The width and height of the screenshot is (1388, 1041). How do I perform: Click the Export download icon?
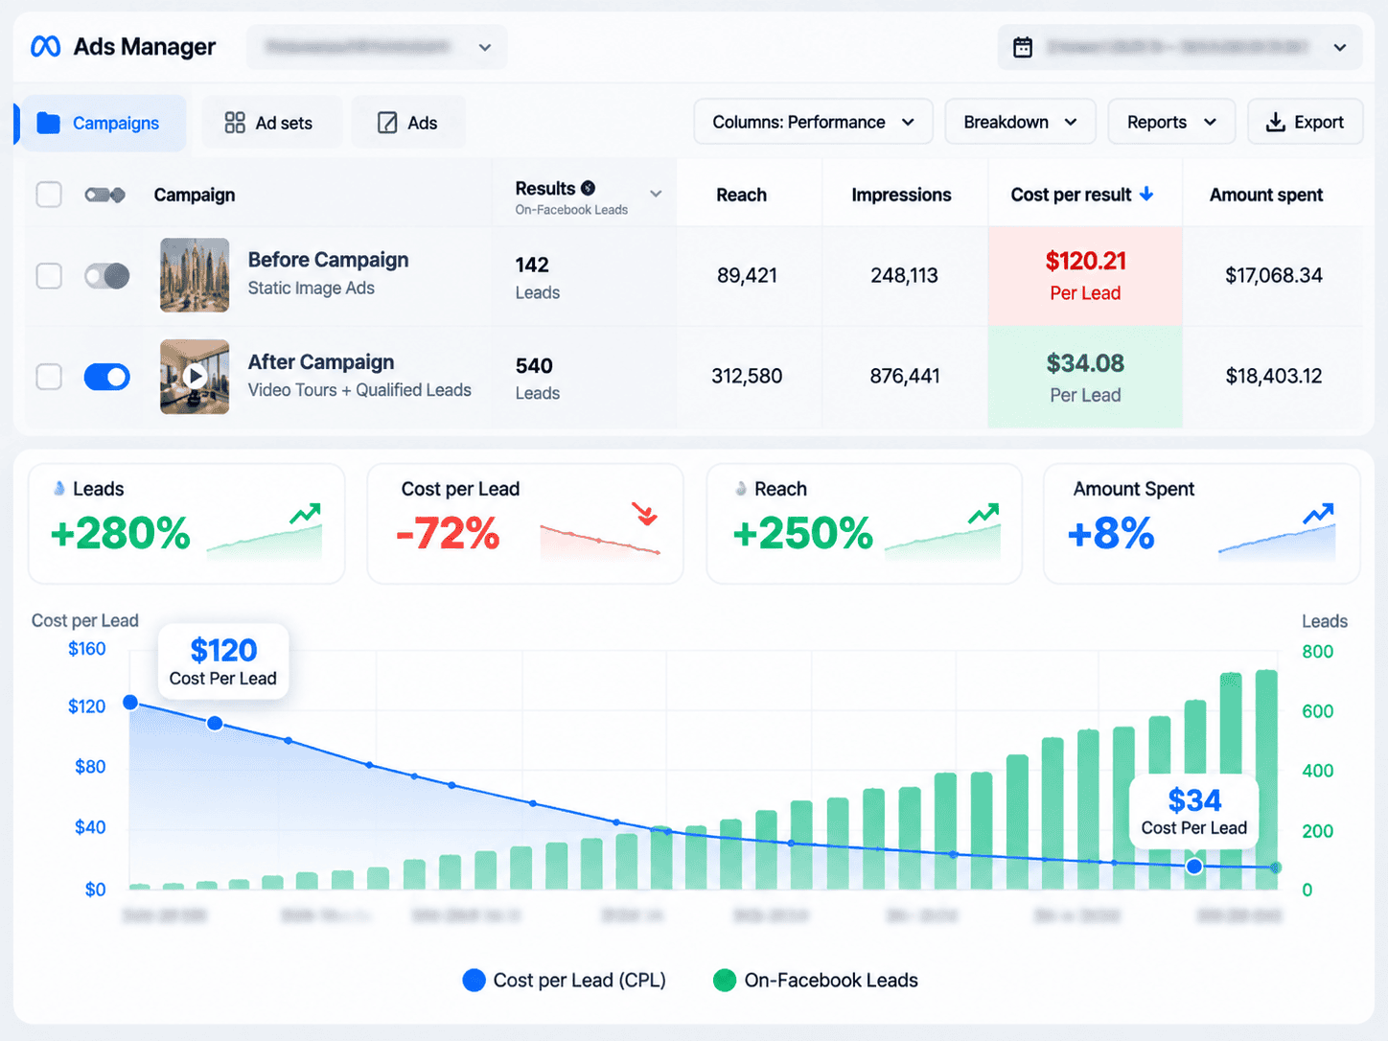point(1275,122)
